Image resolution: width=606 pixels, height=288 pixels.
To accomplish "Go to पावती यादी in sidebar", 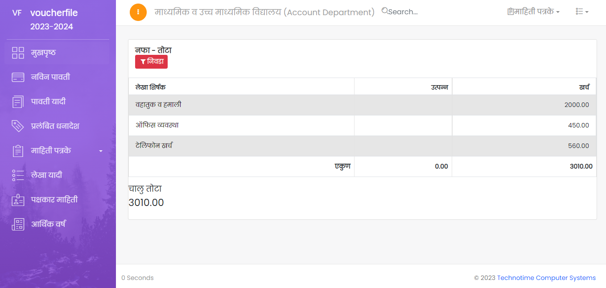I will click(x=48, y=102).
